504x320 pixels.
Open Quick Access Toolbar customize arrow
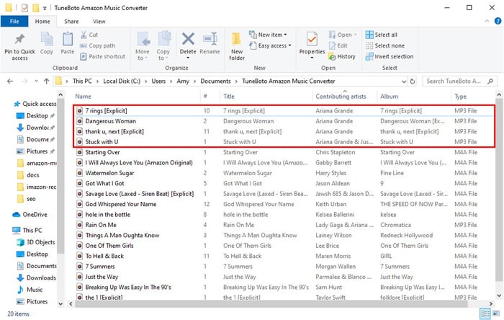pos(45,8)
